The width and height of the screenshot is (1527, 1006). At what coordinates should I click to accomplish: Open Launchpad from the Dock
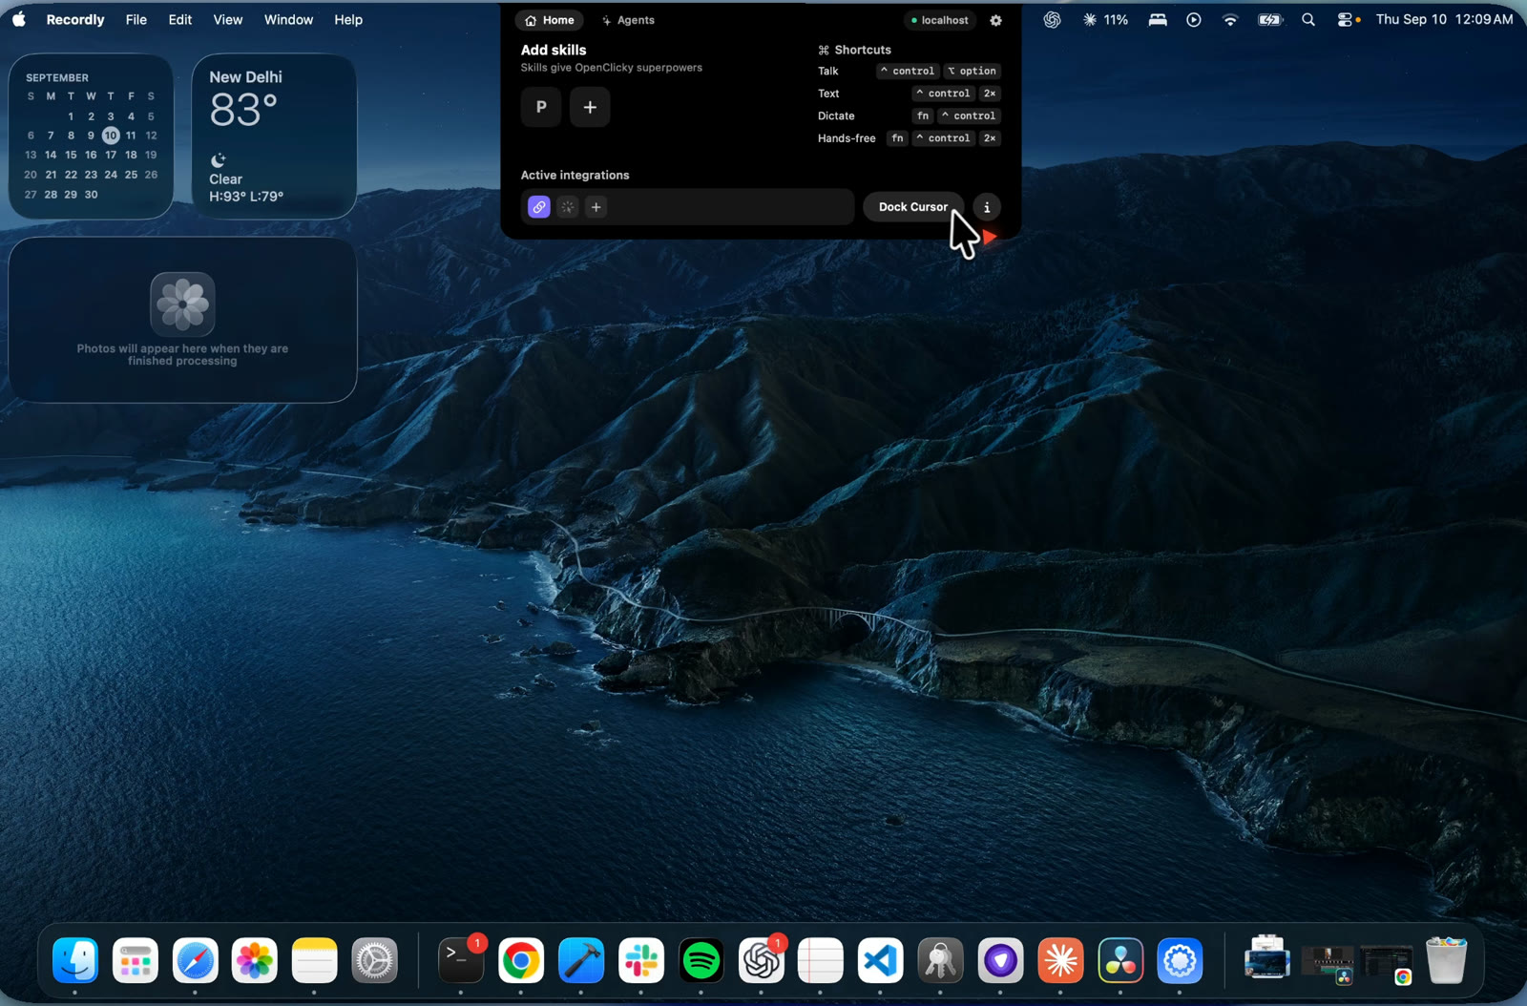point(136,960)
